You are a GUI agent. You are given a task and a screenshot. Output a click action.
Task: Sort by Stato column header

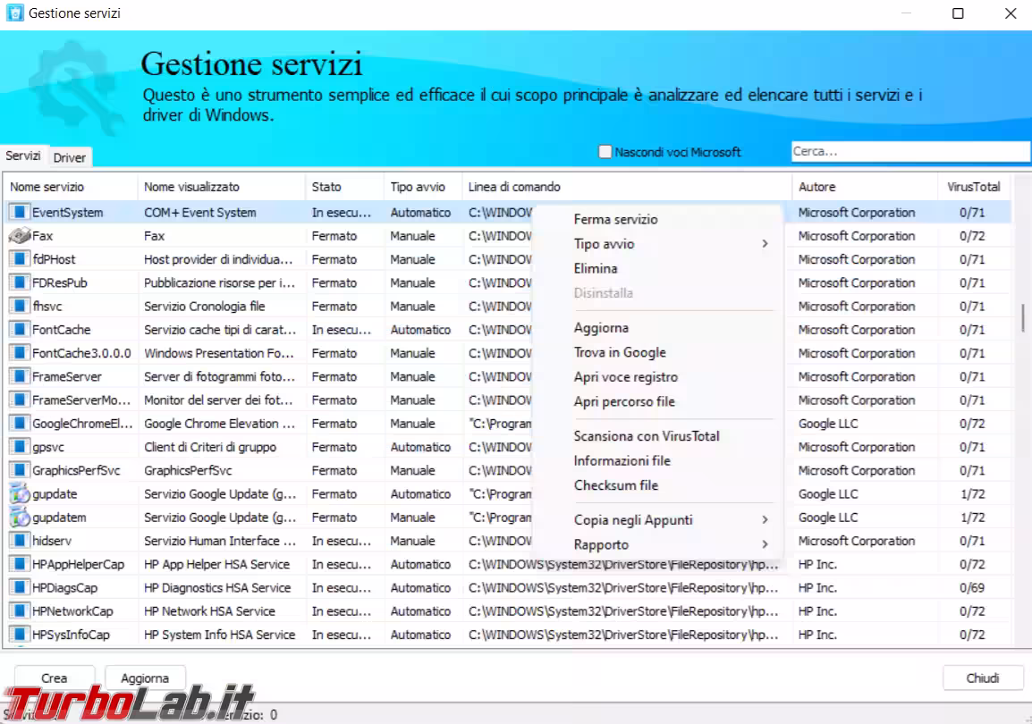point(345,187)
